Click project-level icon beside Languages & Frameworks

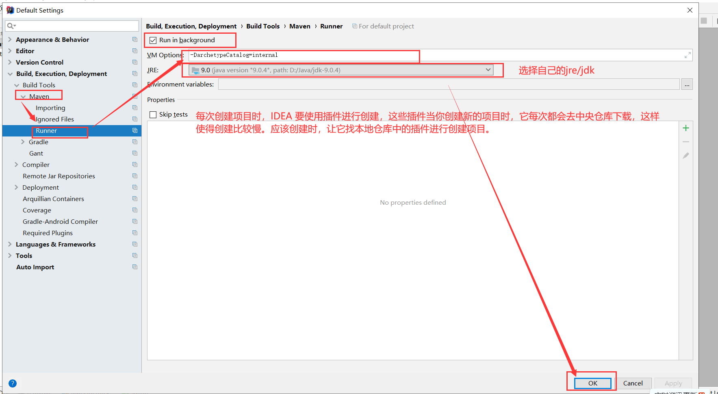(135, 244)
